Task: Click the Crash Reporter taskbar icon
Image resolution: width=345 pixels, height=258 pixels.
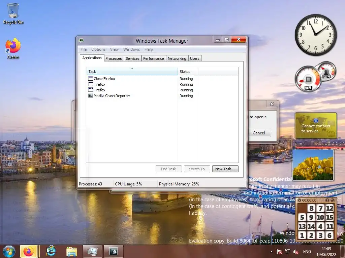Action: point(113,251)
